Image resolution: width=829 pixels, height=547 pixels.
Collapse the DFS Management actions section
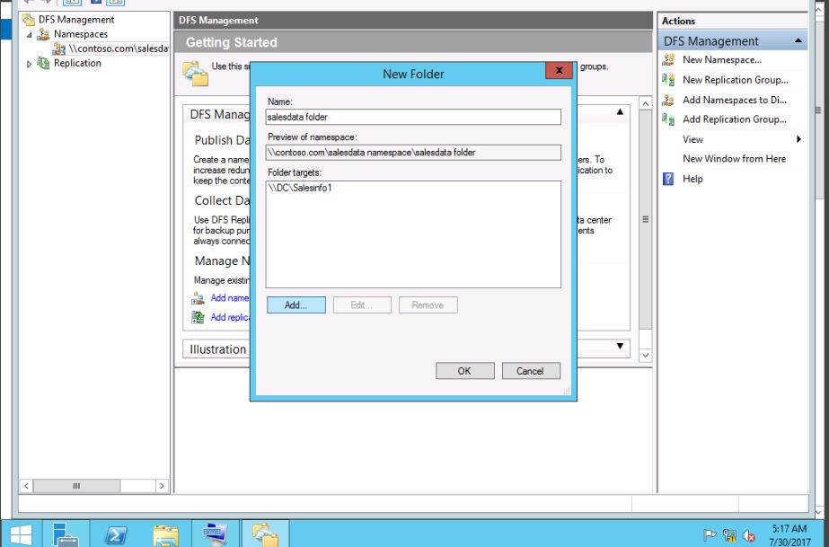click(x=798, y=41)
